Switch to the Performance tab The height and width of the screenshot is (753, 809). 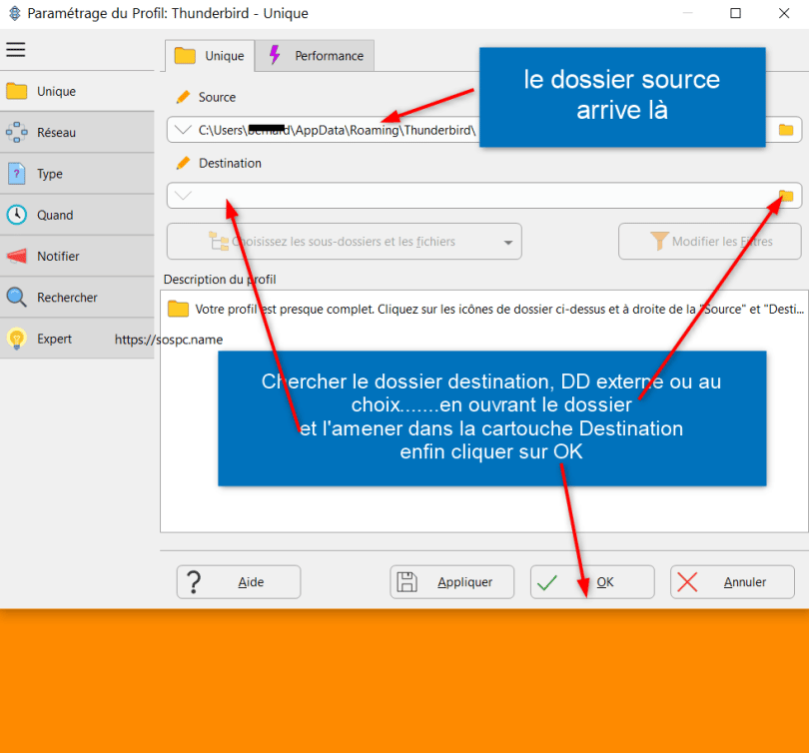(x=315, y=56)
